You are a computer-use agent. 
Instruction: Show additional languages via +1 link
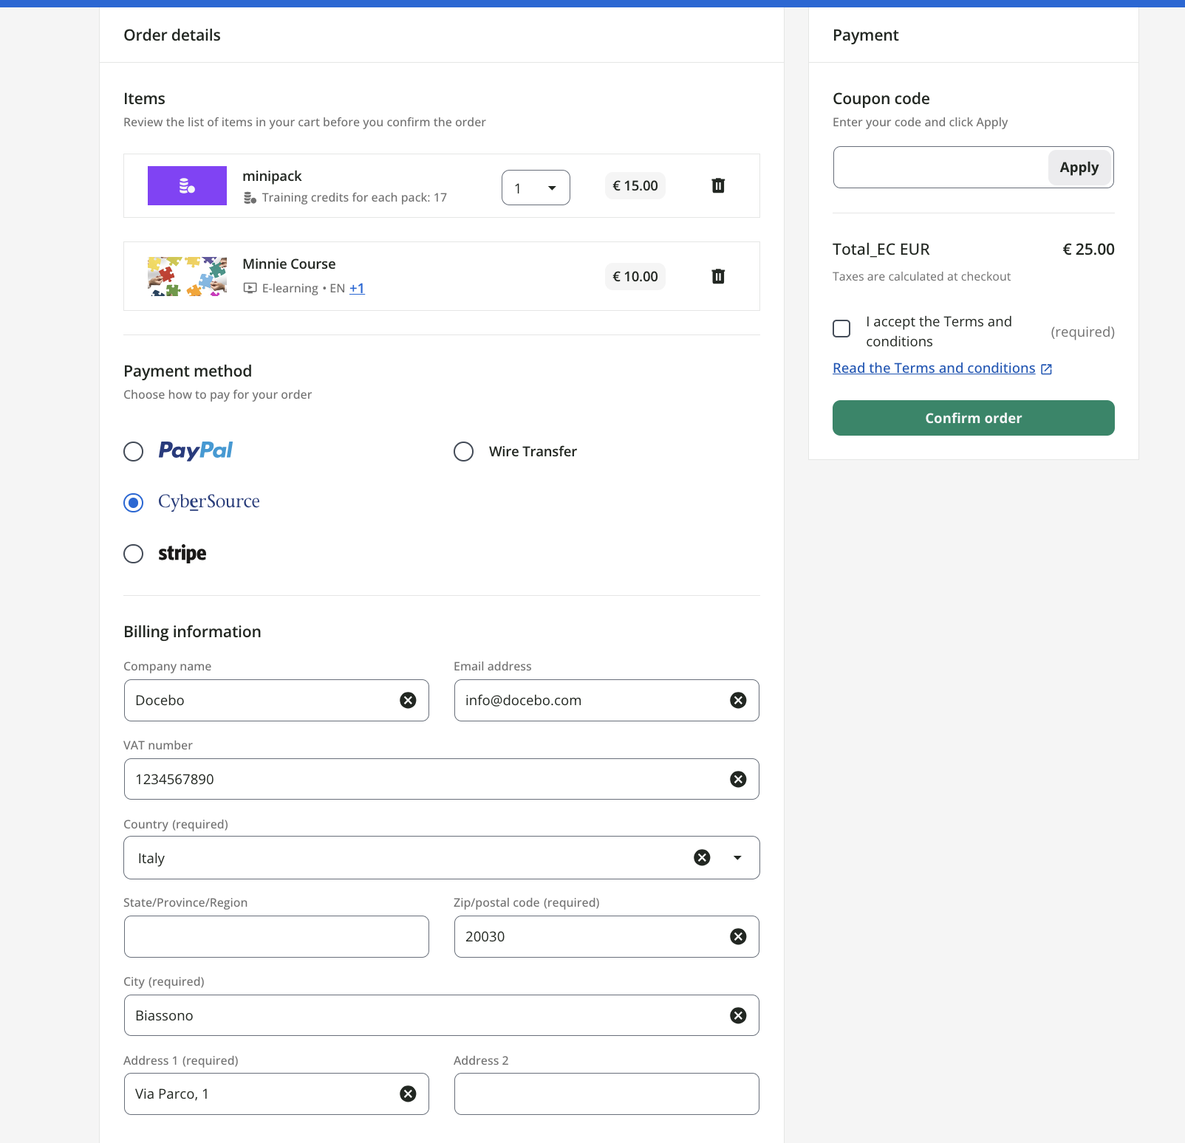[x=357, y=289]
